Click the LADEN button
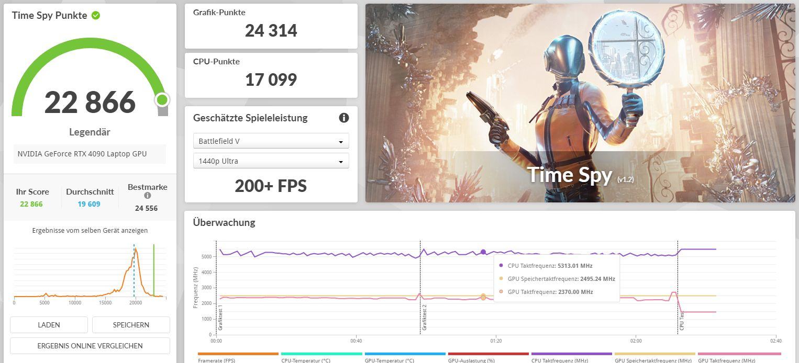 [x=49, y=325]
